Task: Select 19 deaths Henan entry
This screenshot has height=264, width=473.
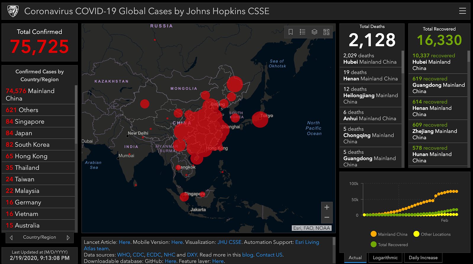Action: pyautogui.click(x=370, y=76)
